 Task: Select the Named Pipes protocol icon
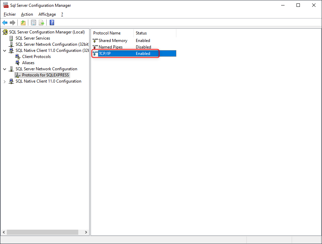[95, 47]
